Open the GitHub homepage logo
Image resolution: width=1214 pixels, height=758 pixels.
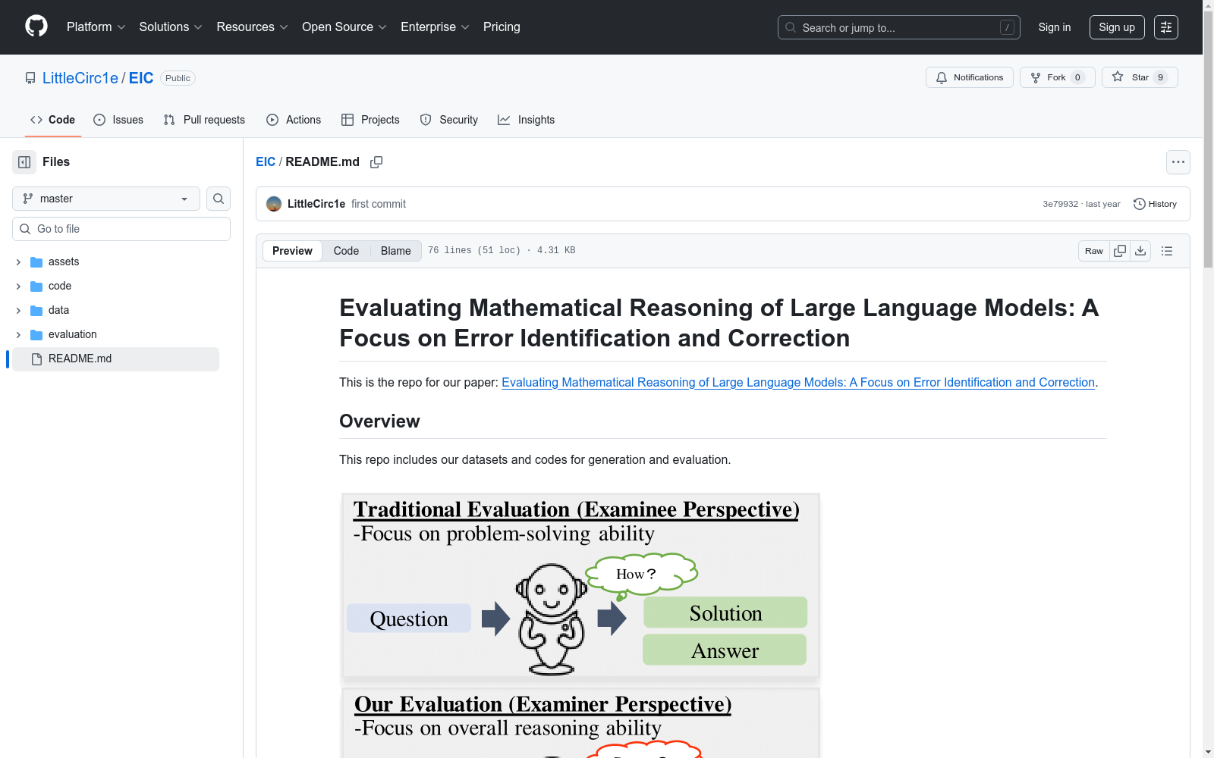(36, 27)
